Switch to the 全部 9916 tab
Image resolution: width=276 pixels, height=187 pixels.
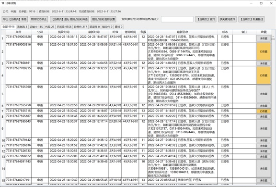pos(9,26)
